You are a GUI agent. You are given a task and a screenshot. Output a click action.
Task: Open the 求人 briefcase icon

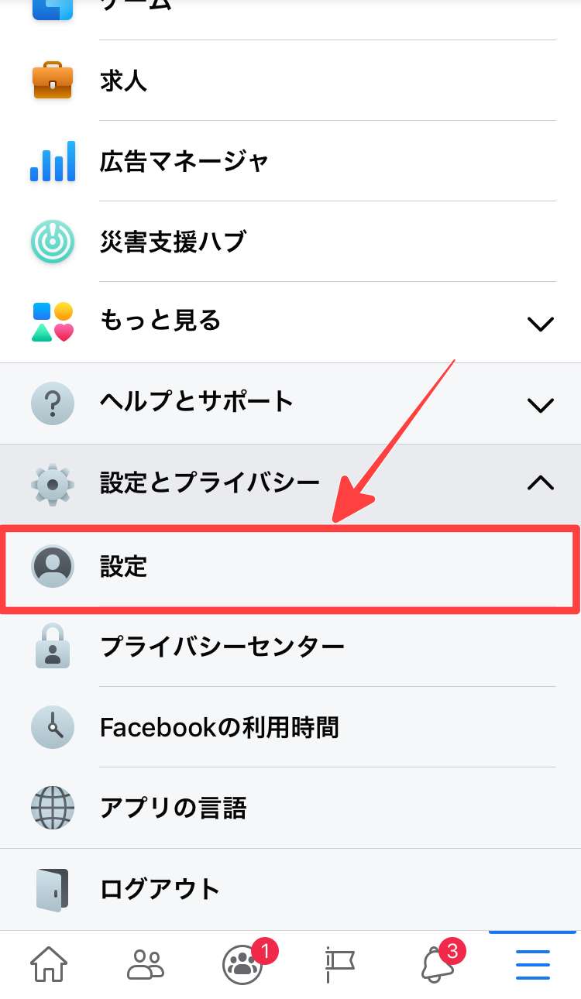pos(53,81)
